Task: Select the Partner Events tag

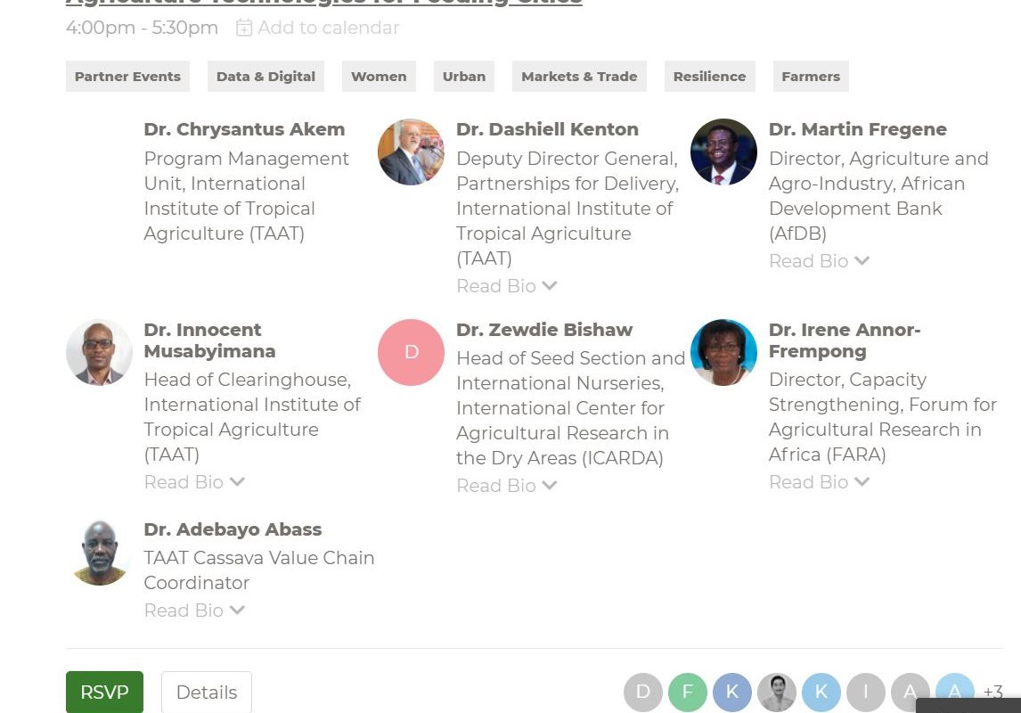Action: tap(127, 77)
